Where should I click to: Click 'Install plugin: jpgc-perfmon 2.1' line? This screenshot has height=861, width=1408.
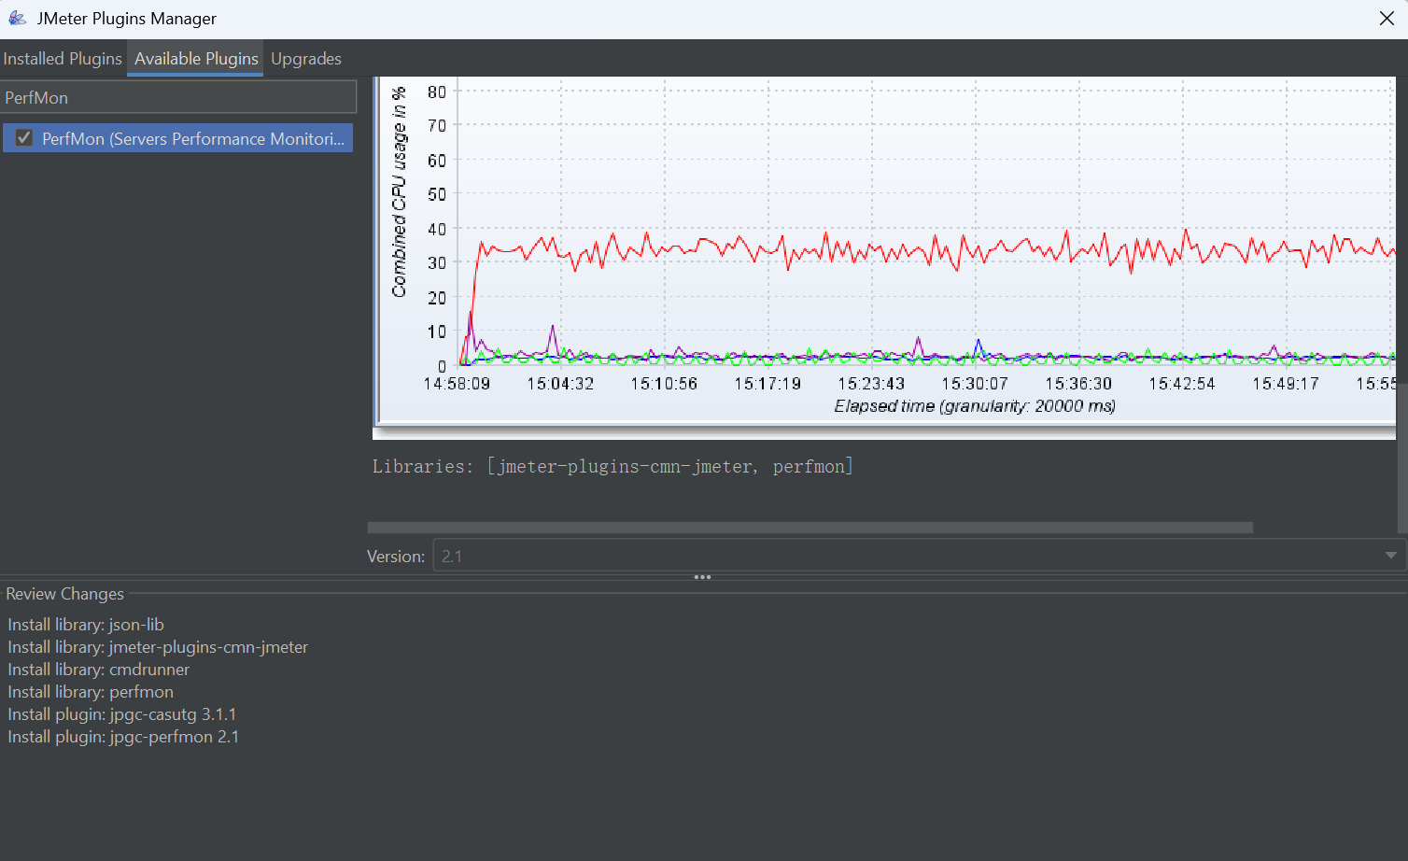click(123, 737)
